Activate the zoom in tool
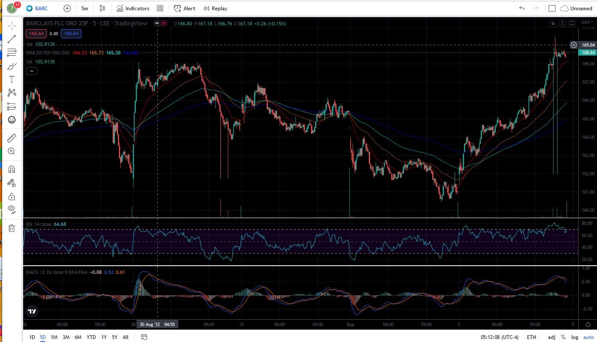 12,151
